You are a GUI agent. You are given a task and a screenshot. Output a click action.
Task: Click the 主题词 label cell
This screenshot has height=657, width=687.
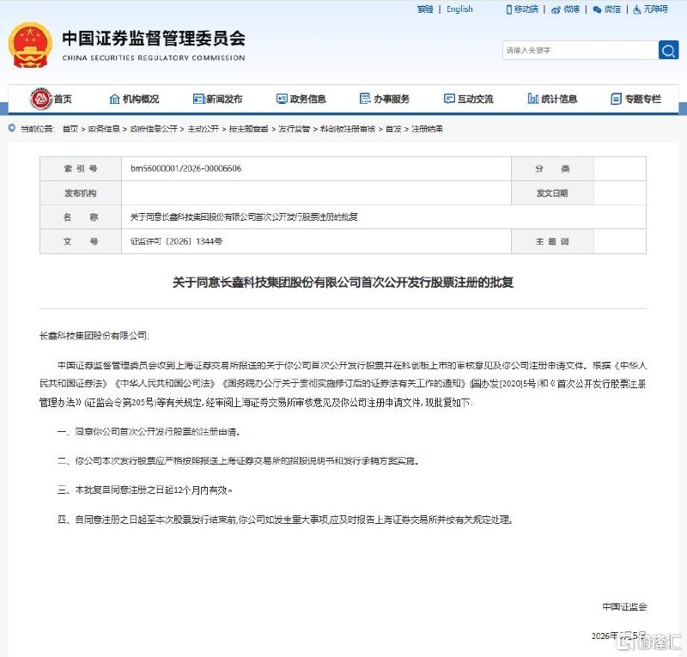[552, 241]
